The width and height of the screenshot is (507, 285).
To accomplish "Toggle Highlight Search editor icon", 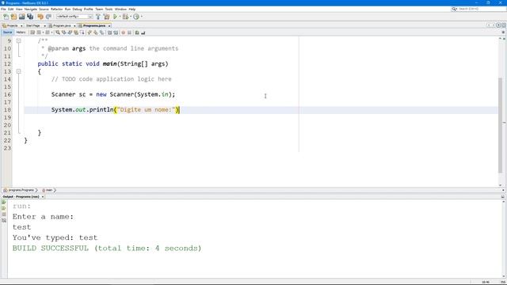I will click(x=76, y=32).
